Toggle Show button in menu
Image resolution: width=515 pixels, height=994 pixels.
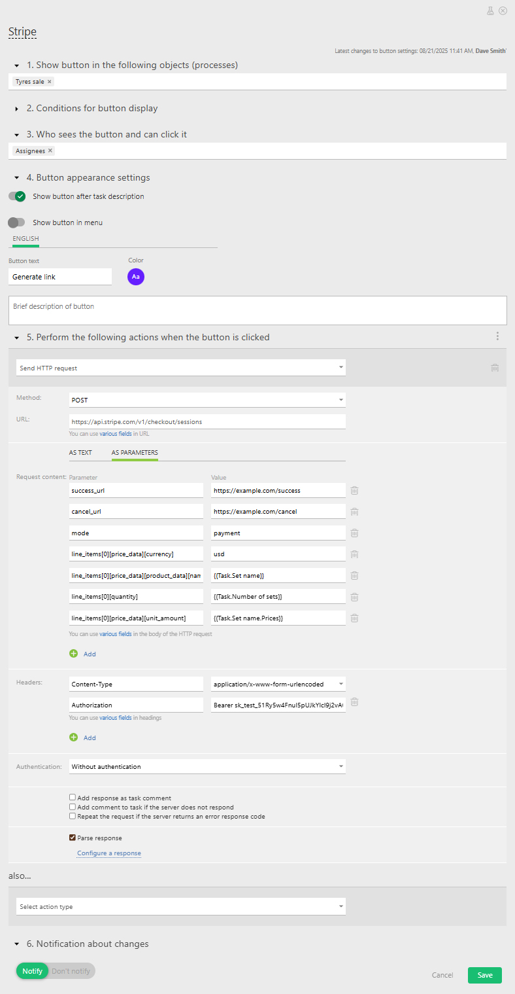pos(16,222)
